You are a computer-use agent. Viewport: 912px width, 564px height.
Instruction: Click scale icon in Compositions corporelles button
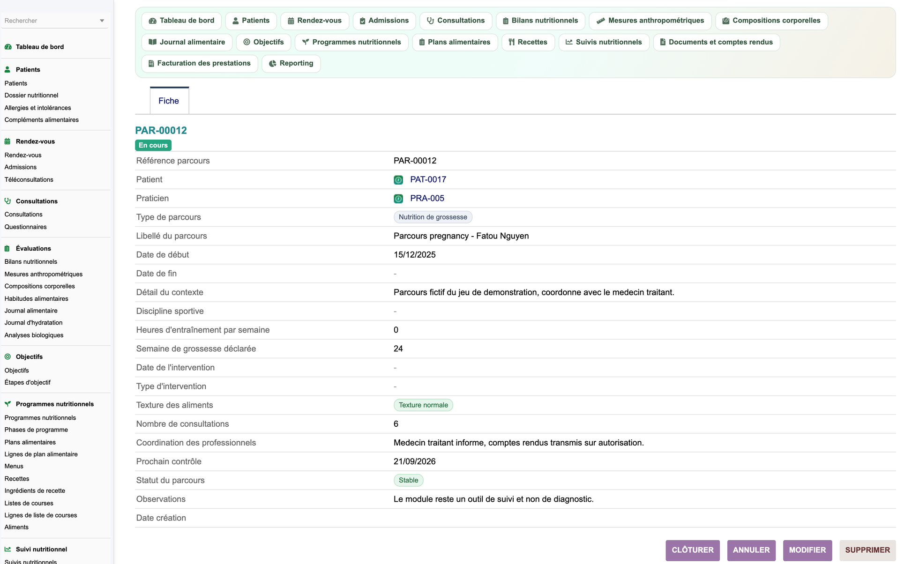click(725, 21)
